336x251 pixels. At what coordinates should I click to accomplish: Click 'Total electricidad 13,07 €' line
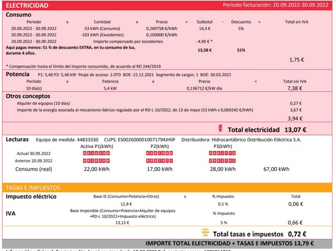tap(267, 130)
